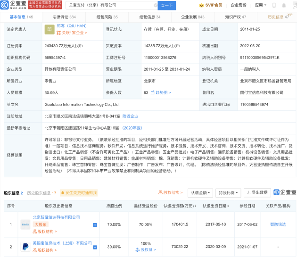Click 导出数据 export button

click(257, 192)
